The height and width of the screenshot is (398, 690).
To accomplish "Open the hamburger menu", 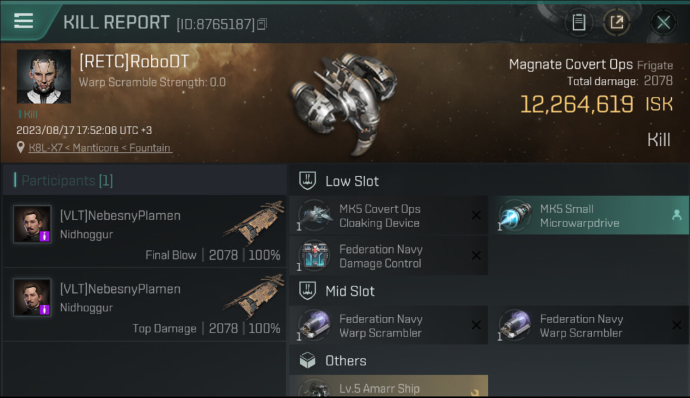I will tap(23, 21).
